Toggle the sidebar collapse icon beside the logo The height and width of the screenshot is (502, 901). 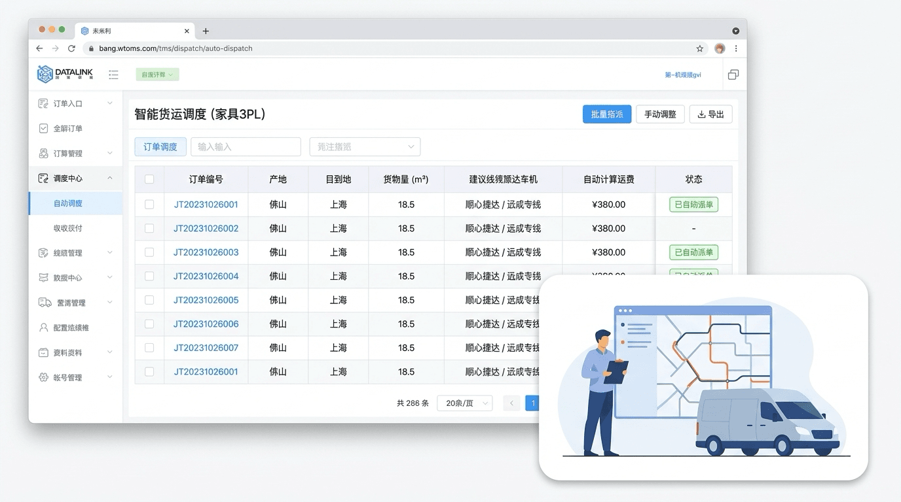pyautogui.click(x=113, y=75)
